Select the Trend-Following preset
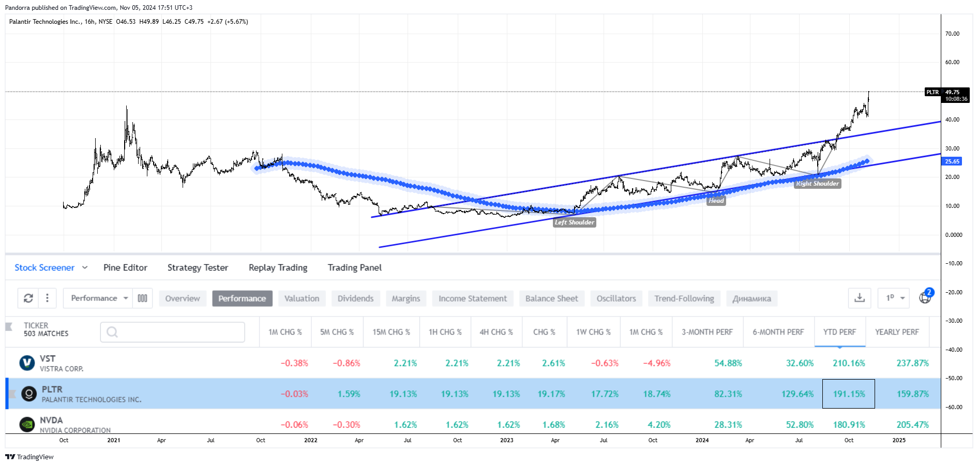Image resolution: width=978 pixels, height=466 pixels. [684, 298]
